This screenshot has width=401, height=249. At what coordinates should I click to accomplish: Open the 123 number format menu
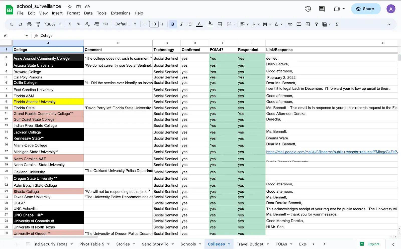coord(106,24)
